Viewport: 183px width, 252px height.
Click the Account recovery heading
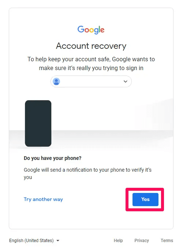tap(91, 46)
